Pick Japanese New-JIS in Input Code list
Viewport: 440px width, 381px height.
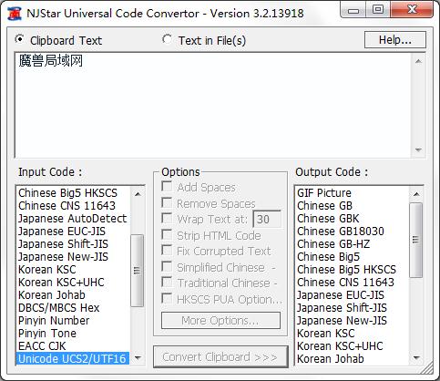pos(74,257)
